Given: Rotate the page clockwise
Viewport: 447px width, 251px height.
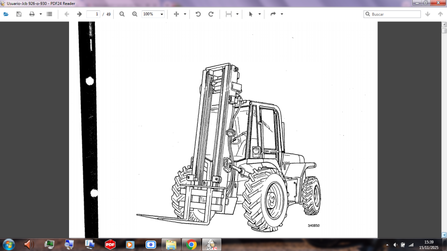Looking at the screenshot, I should click(211, 14).
